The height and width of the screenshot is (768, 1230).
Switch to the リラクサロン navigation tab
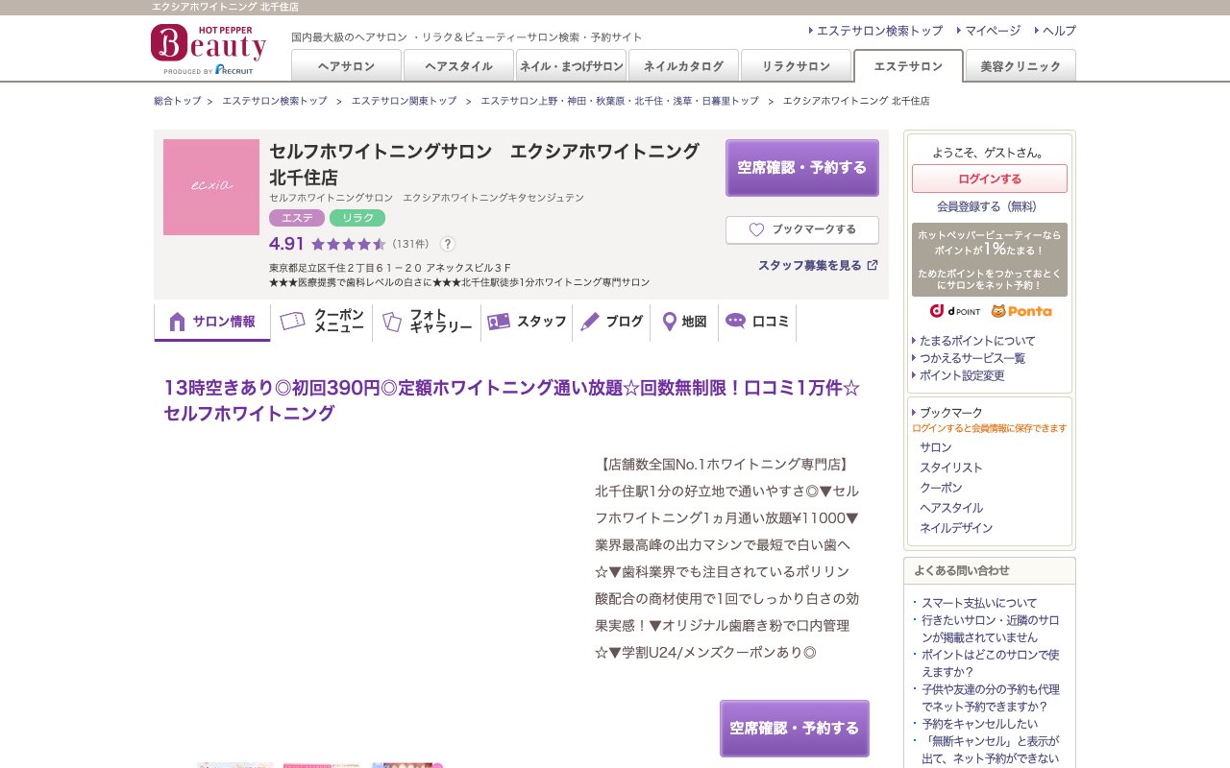(x=795, y=65)
